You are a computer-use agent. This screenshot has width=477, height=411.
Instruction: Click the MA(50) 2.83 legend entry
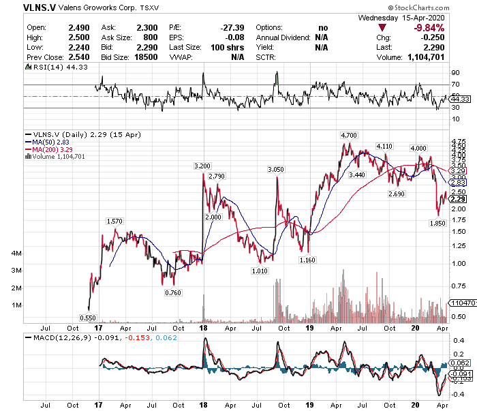(50, 142)
